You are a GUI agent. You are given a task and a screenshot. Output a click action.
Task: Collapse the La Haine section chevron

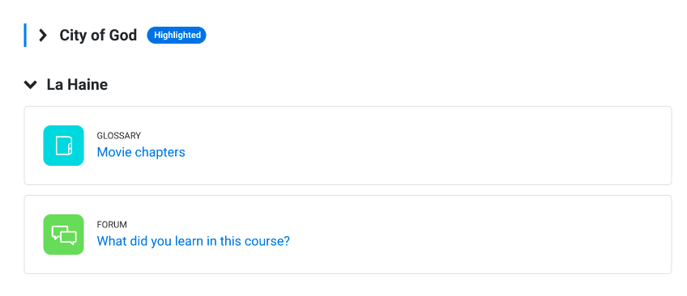[30, 84]
